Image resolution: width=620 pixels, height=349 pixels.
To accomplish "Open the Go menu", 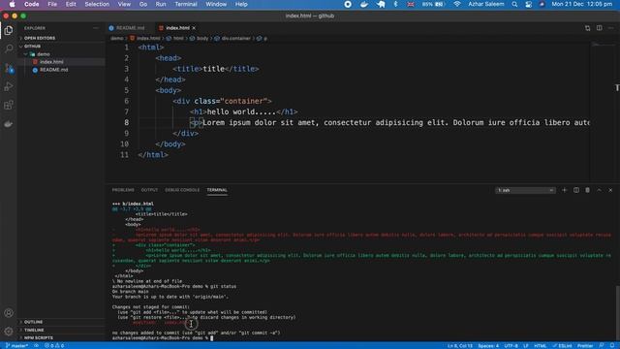I will click(x=143, y=4).
